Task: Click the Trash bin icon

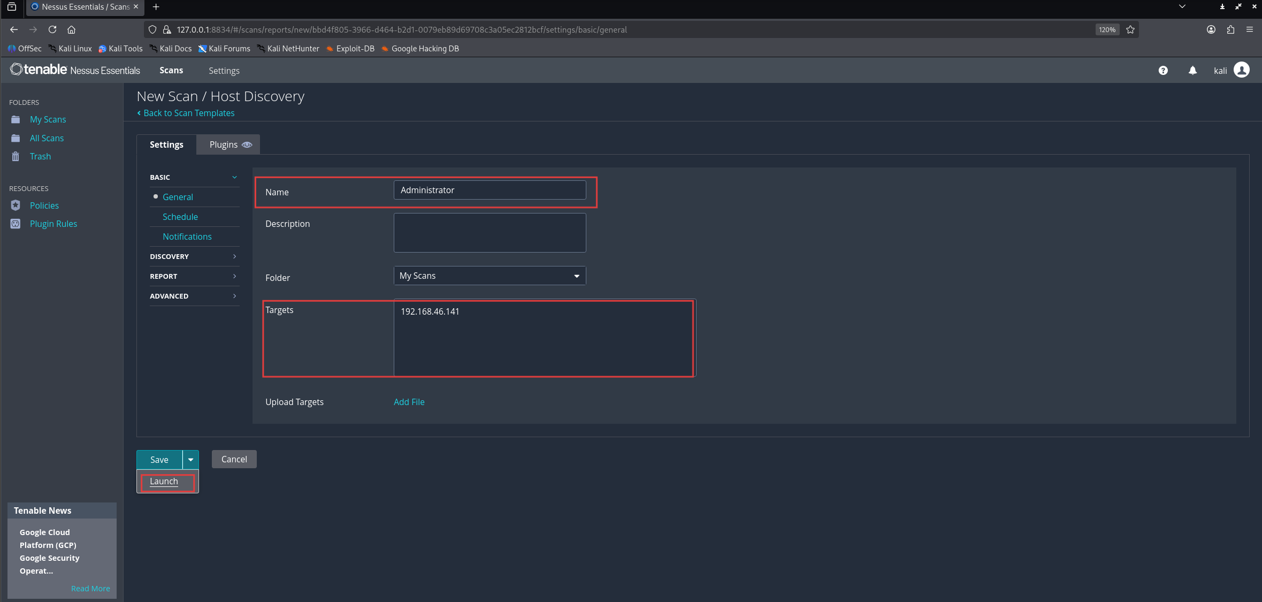Action: [16, 156]
